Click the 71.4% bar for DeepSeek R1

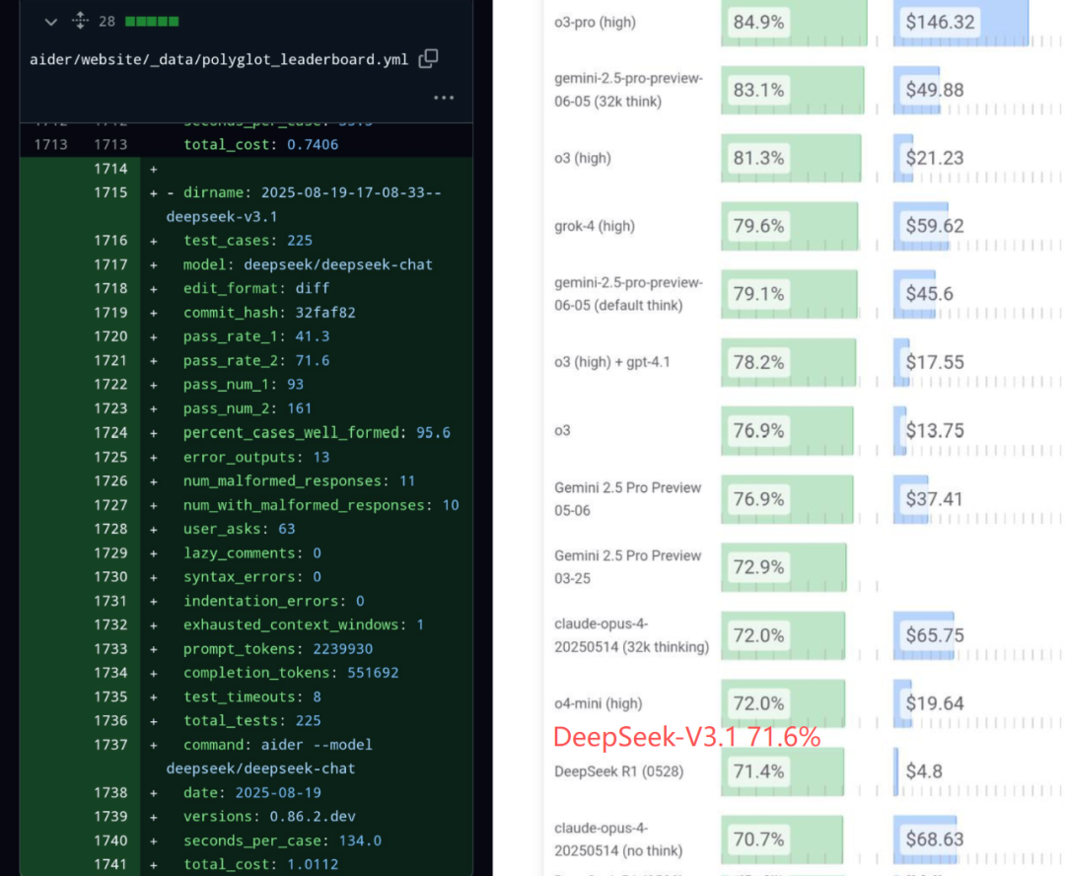point(782,771)
